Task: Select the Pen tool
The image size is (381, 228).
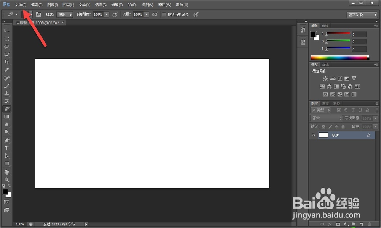Action: 6,141
